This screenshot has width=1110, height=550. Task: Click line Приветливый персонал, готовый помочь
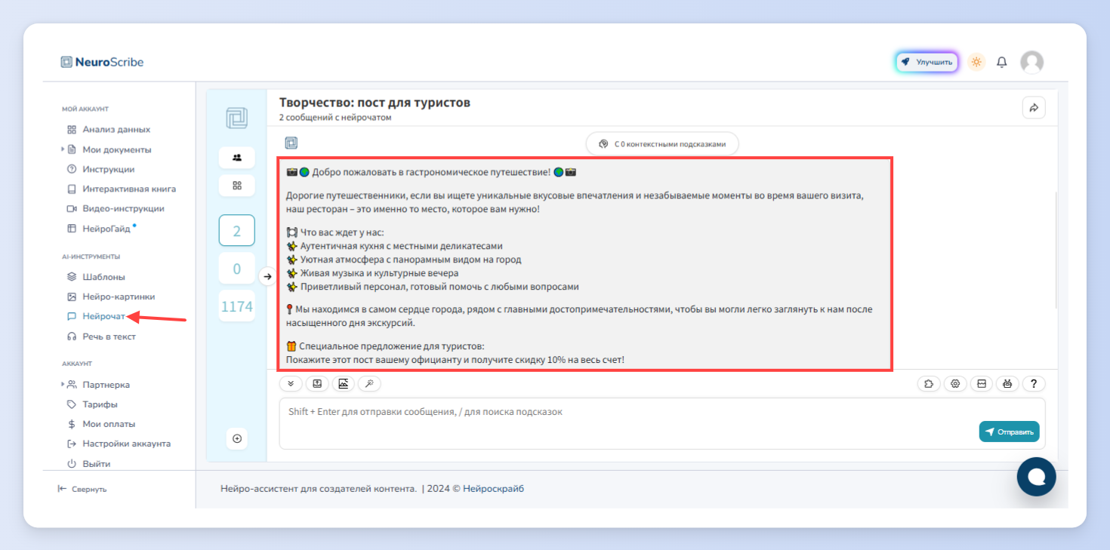(x=439, y=287)
